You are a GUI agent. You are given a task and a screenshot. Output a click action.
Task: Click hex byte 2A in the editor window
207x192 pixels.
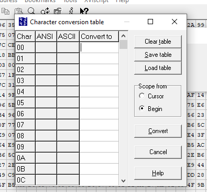(x=191, y=25)
